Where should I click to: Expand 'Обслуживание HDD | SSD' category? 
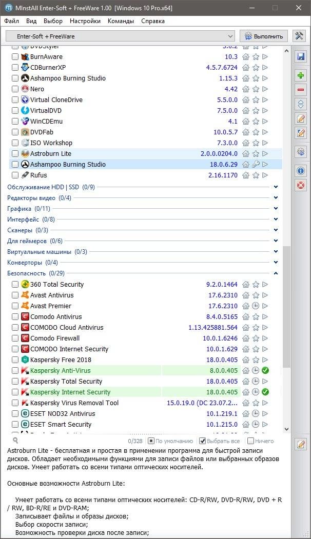coord(276,187)
